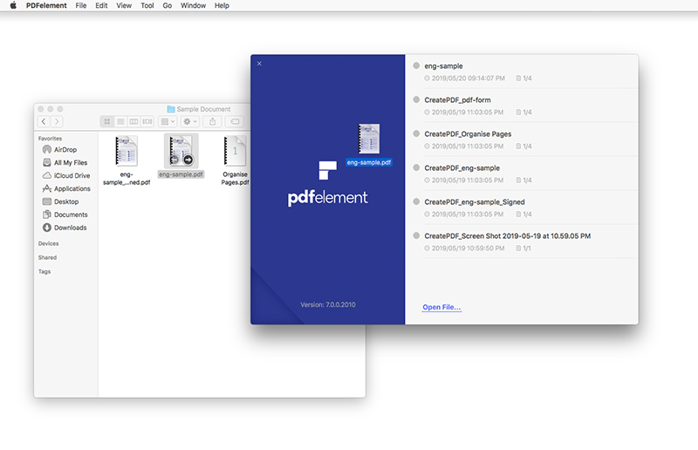This screenshot has height=450, width=698.
Task: Click Finder forward navigation arrow
Action: (x=57, y=121)
